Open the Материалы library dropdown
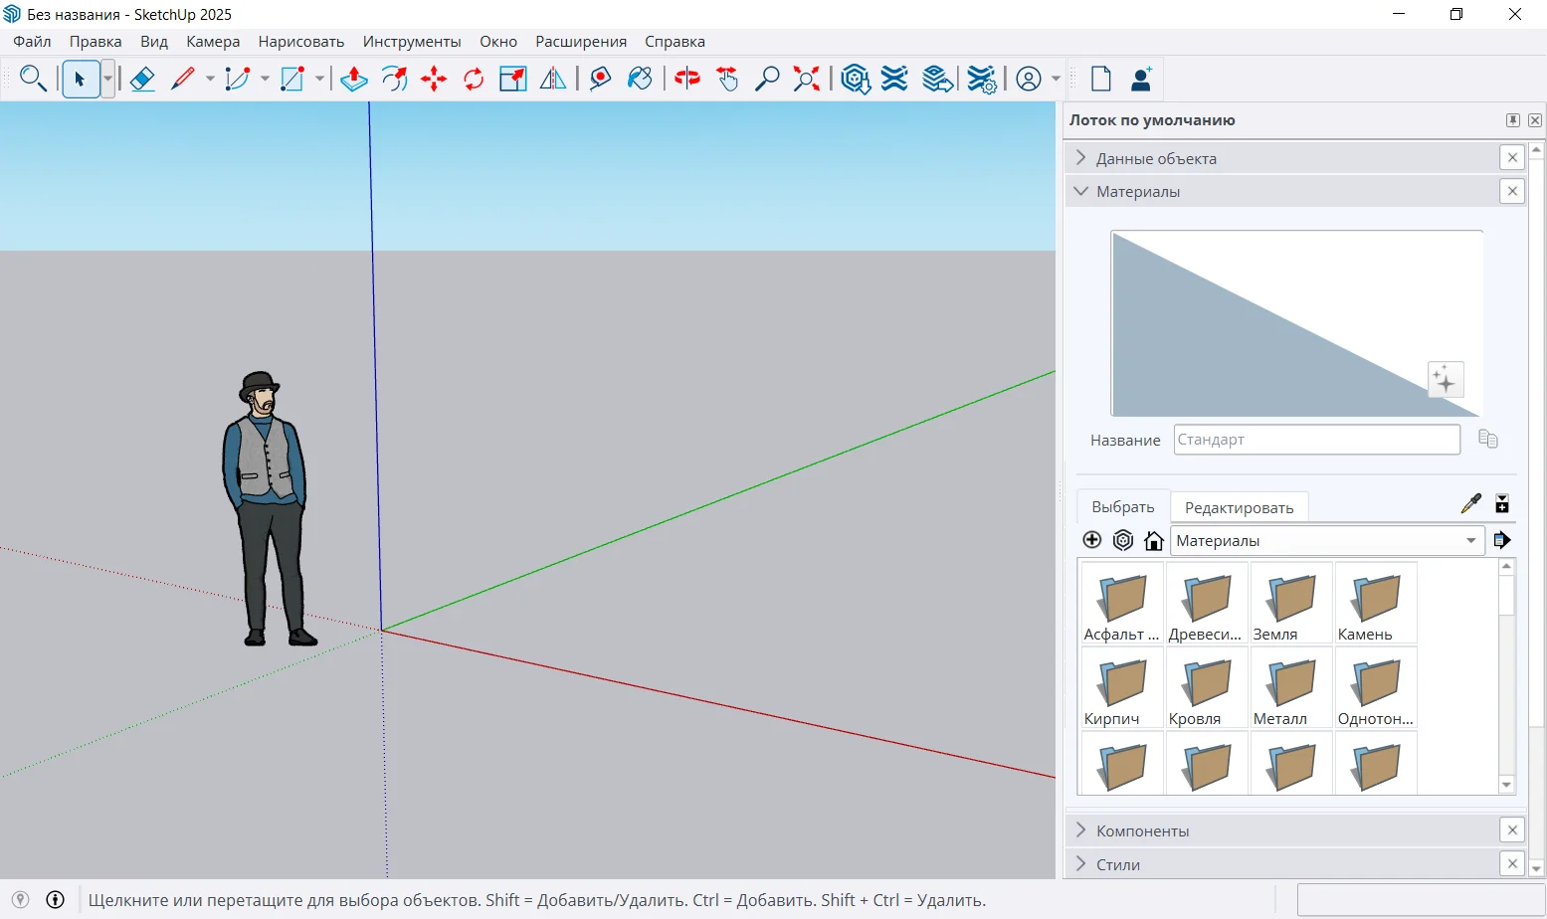 click(1327, 541)
